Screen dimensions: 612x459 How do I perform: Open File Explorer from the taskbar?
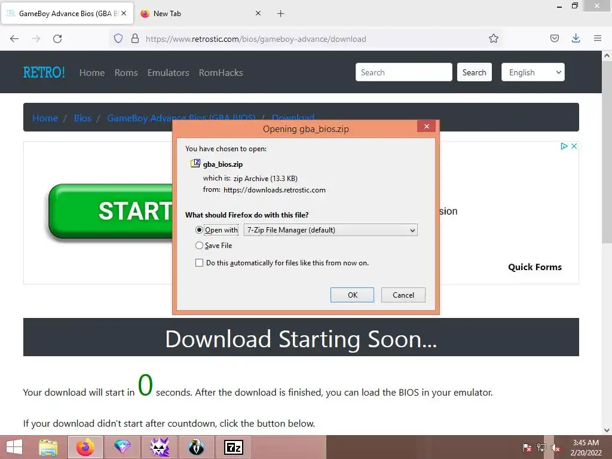[48, 447]
